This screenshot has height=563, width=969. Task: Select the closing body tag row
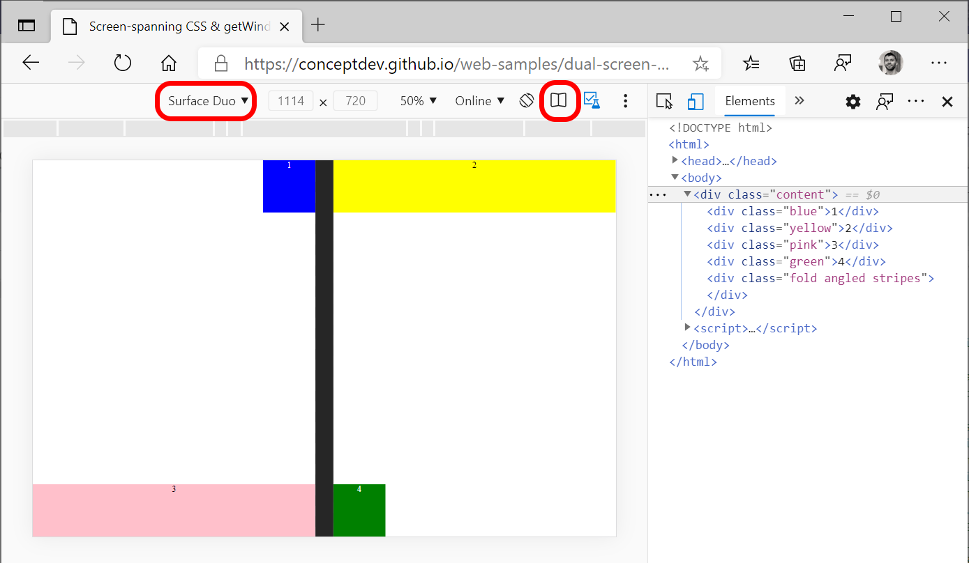705,345
